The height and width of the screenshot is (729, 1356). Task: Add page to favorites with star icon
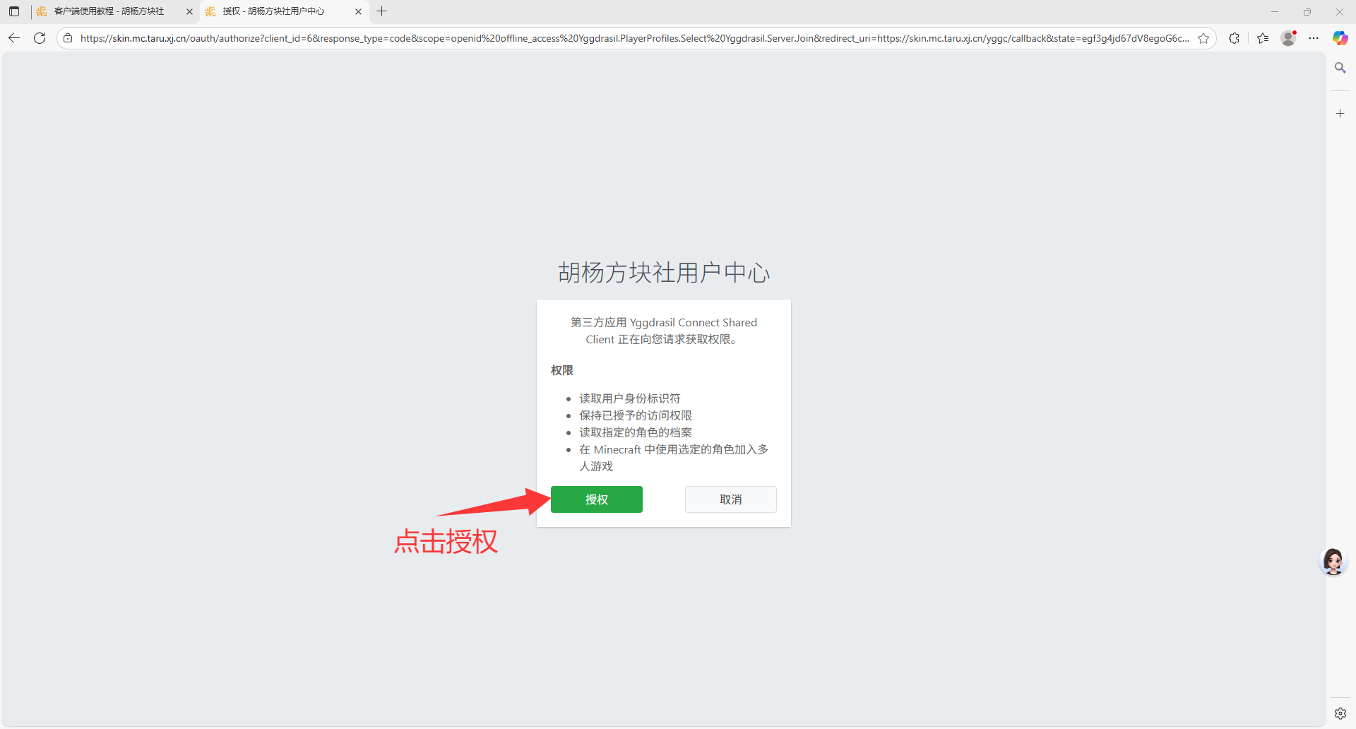[x=1203, y=38]
